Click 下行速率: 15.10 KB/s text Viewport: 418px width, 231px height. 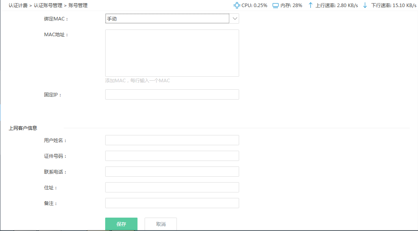point(394,6)
